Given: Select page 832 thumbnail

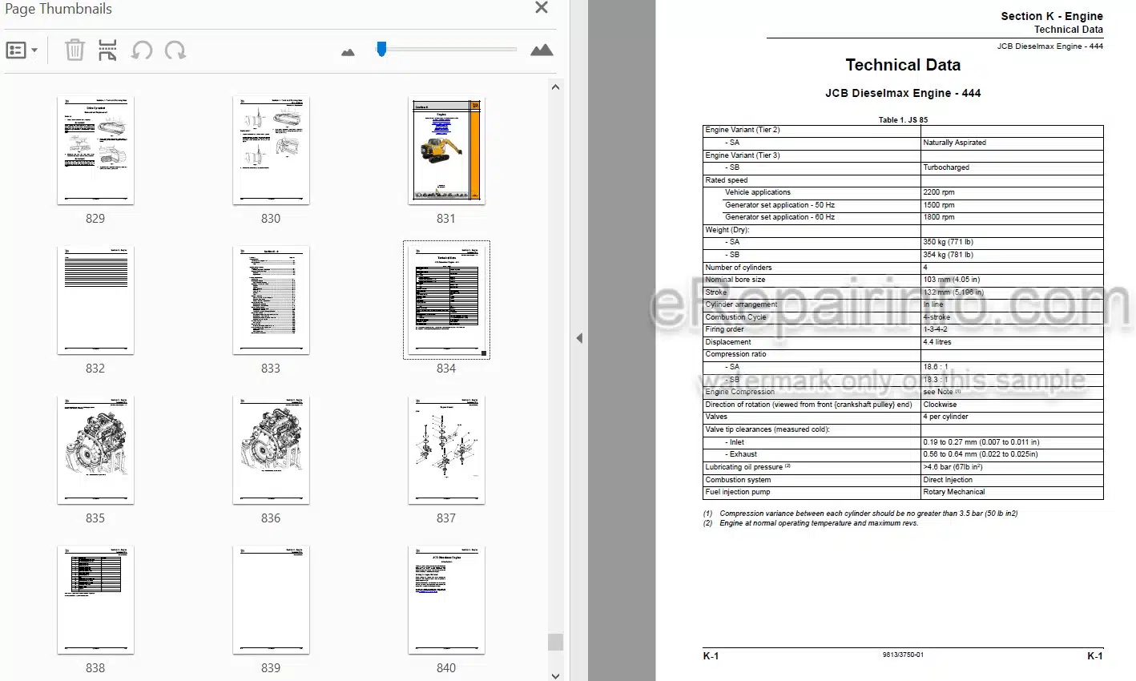Looking at the screenshot, I should point(95,300).
